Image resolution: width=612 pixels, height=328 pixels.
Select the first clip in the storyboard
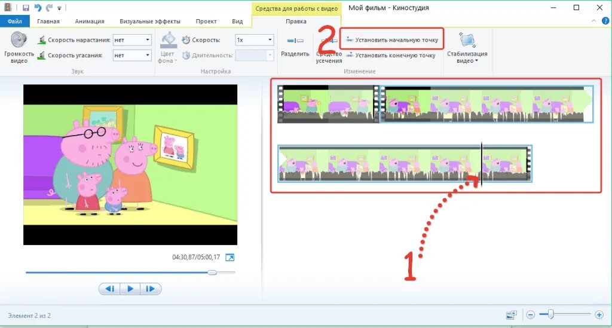tap(327, 104)
